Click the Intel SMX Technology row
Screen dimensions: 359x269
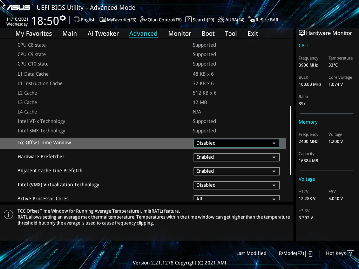pyautogui.click(x=143, y=131)
